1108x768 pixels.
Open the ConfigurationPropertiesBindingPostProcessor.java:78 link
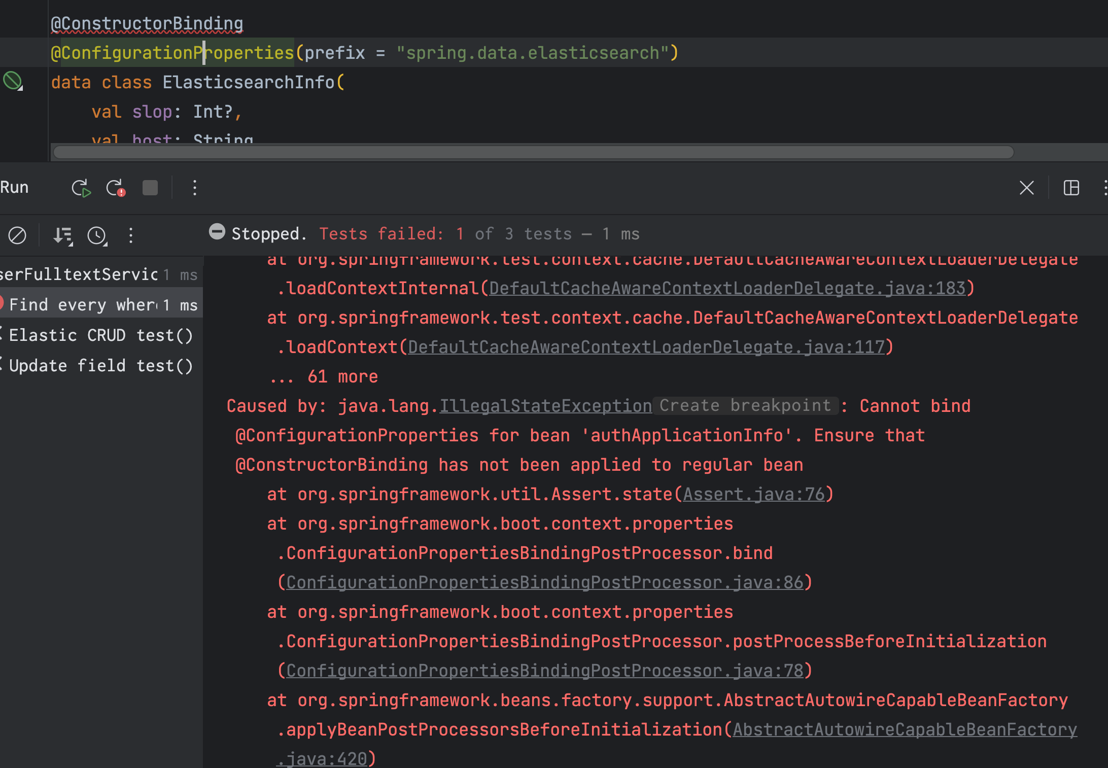point(545,671)
